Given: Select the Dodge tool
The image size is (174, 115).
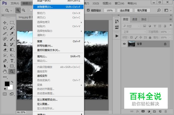Looking at the screenshot, I should point(12,55).
